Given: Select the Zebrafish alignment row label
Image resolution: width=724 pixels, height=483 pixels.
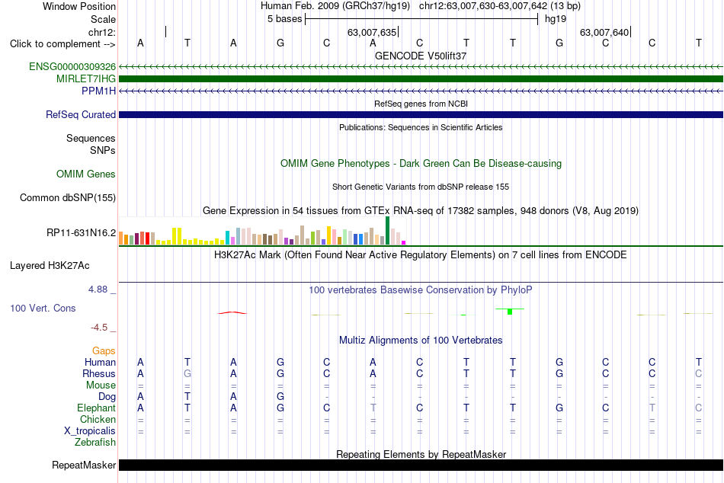Looking at the screenshot, I should click(x=95, y=443).
